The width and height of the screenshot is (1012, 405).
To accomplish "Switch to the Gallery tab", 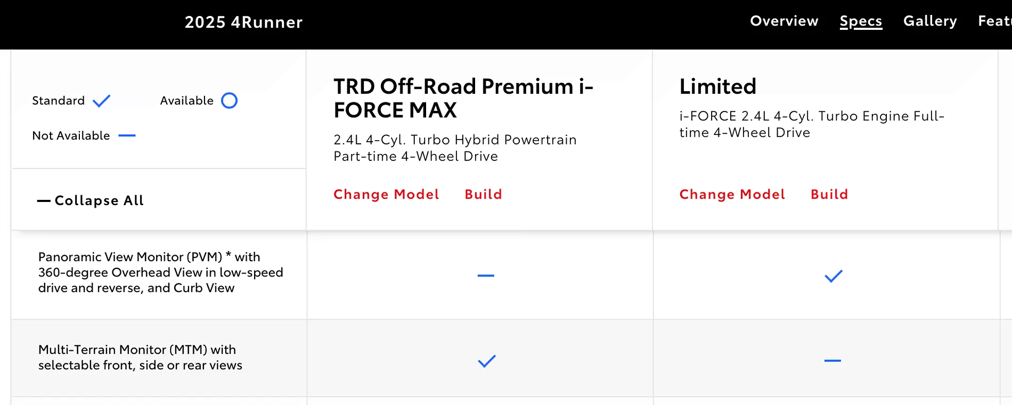I will 929,21.
